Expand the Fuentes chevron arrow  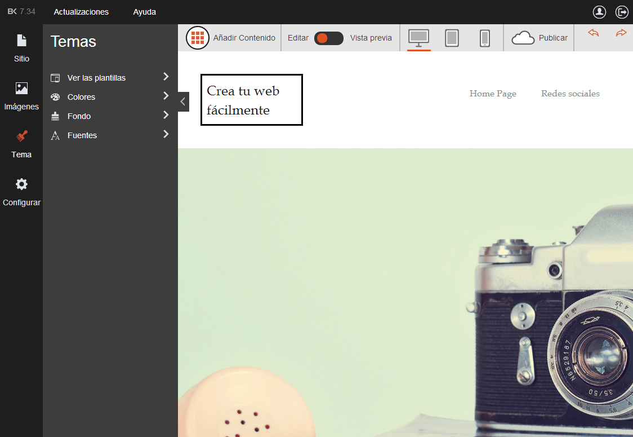[166, 134]
